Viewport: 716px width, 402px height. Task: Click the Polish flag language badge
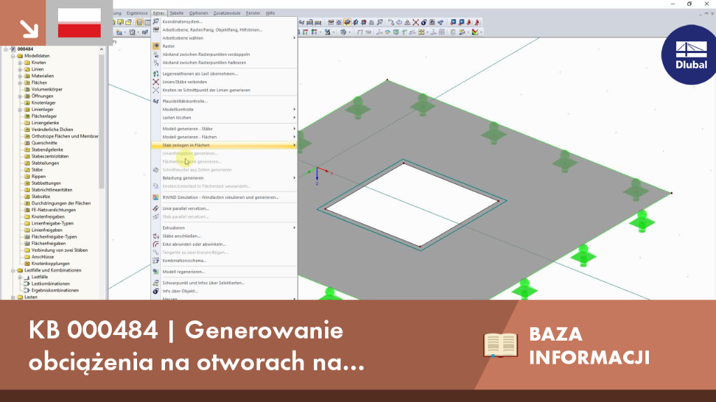79,23
